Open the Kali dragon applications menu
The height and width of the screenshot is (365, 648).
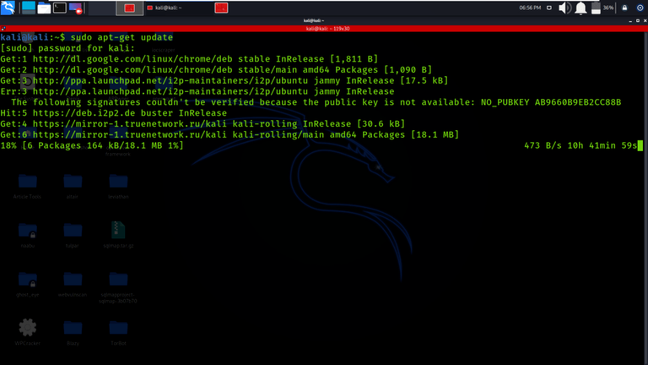coord(8,8)
